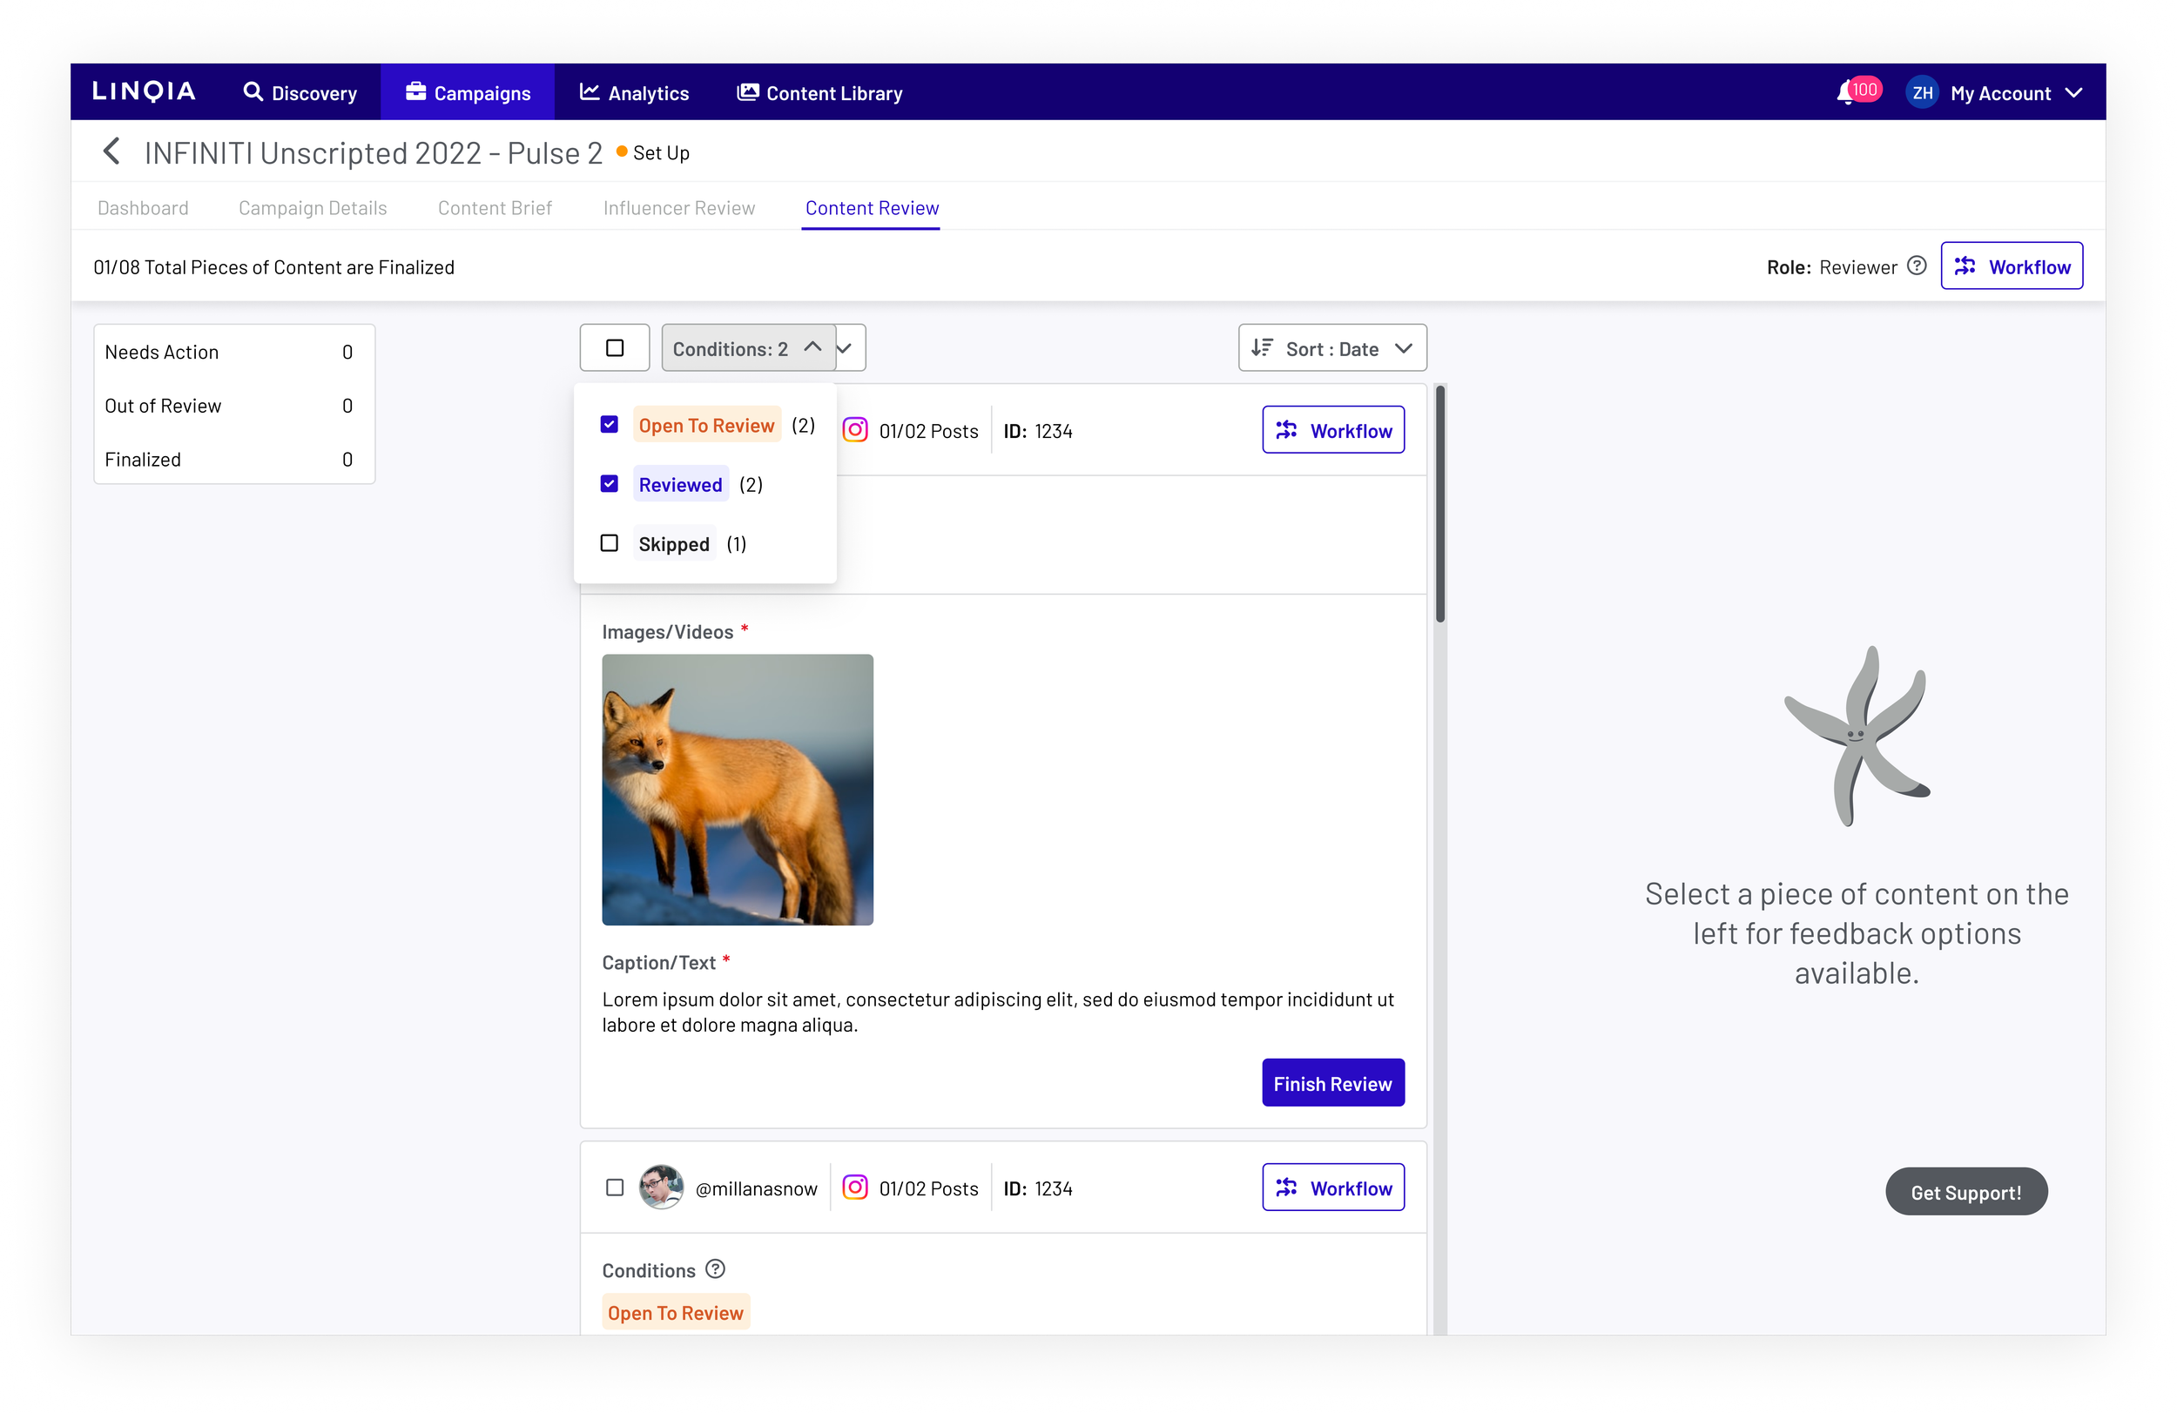
Task: Uncheck the Reviewed filter option
Action: 610,484
